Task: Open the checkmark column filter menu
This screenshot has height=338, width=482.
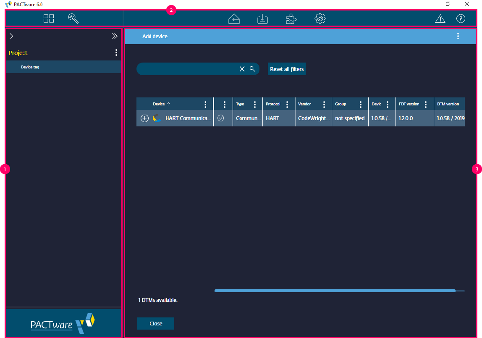Action: click(224, 104)
